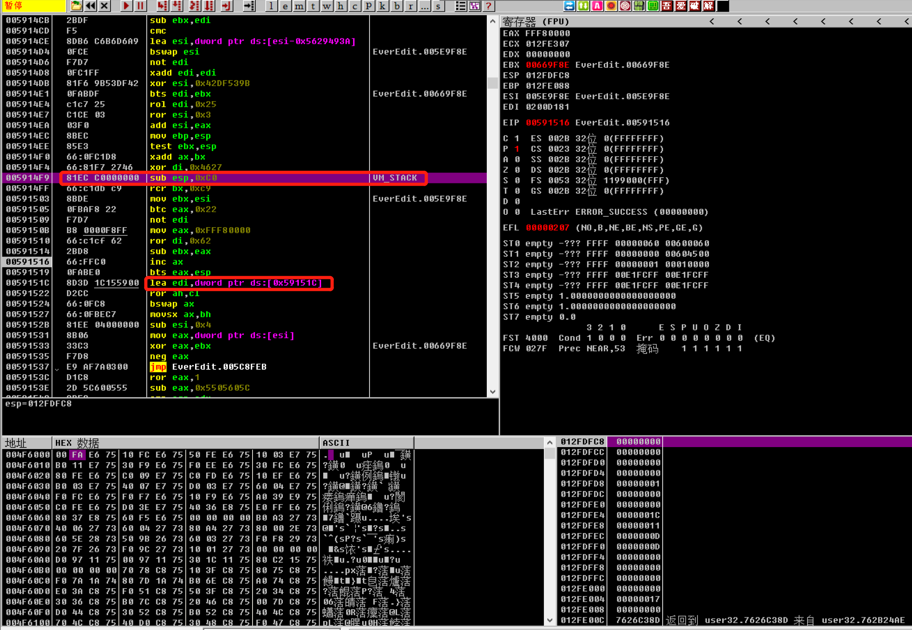Select the stack row at 012FDFC8
This screenshot has width=912, height=630.
pyautogui.click(x=734, y=442)
